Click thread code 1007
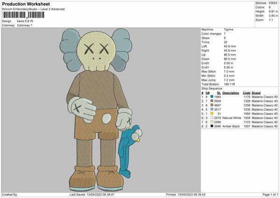 (247, 126)
